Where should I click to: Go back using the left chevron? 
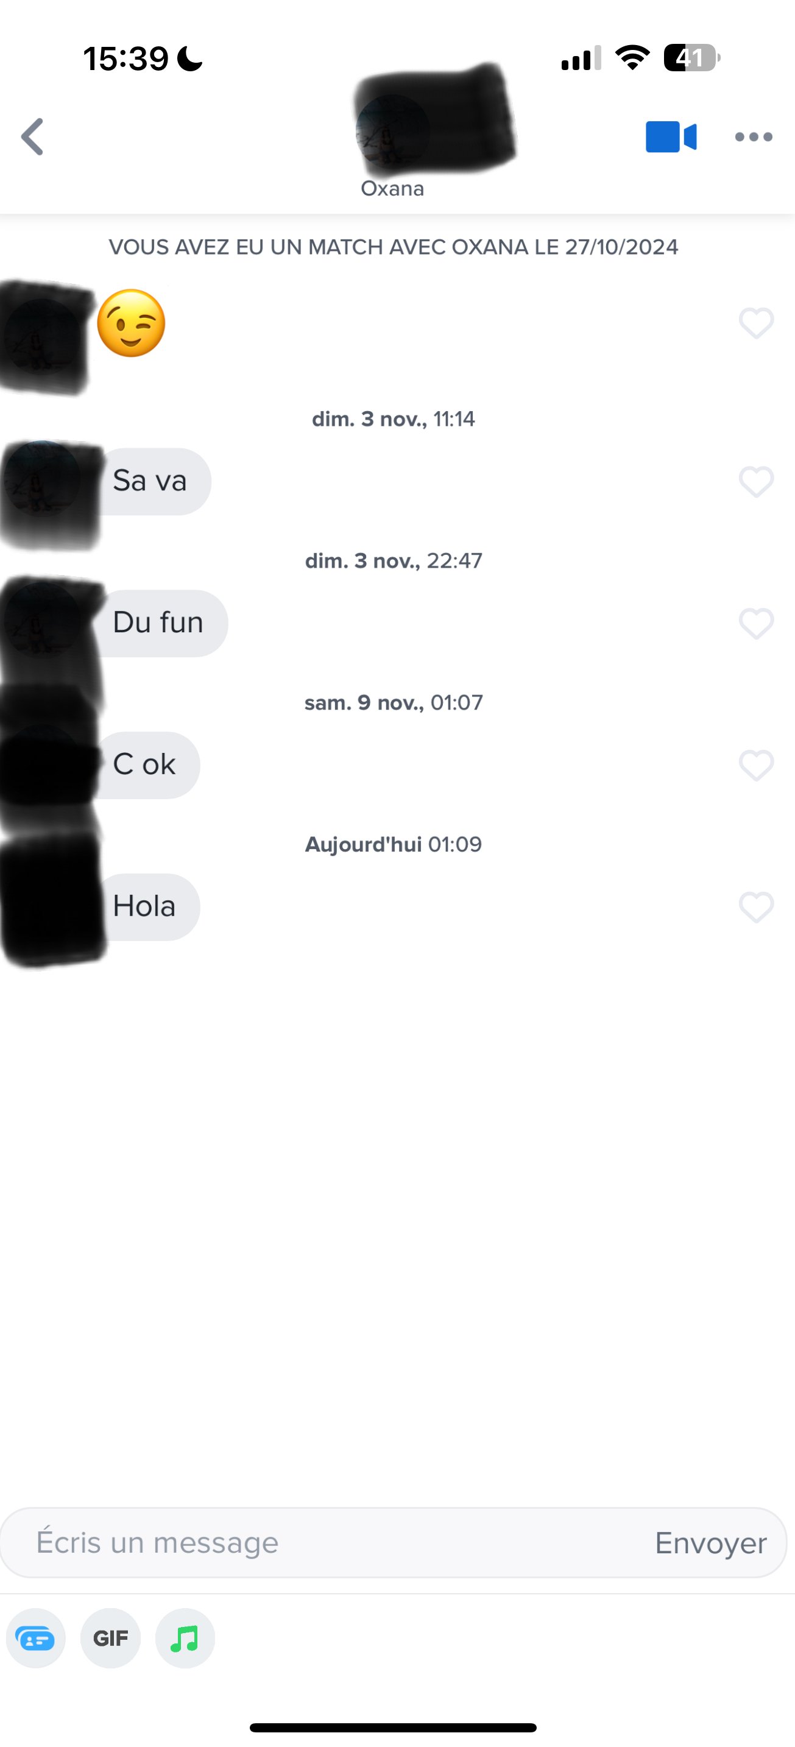pyautogui.click(x=32, y=136)
